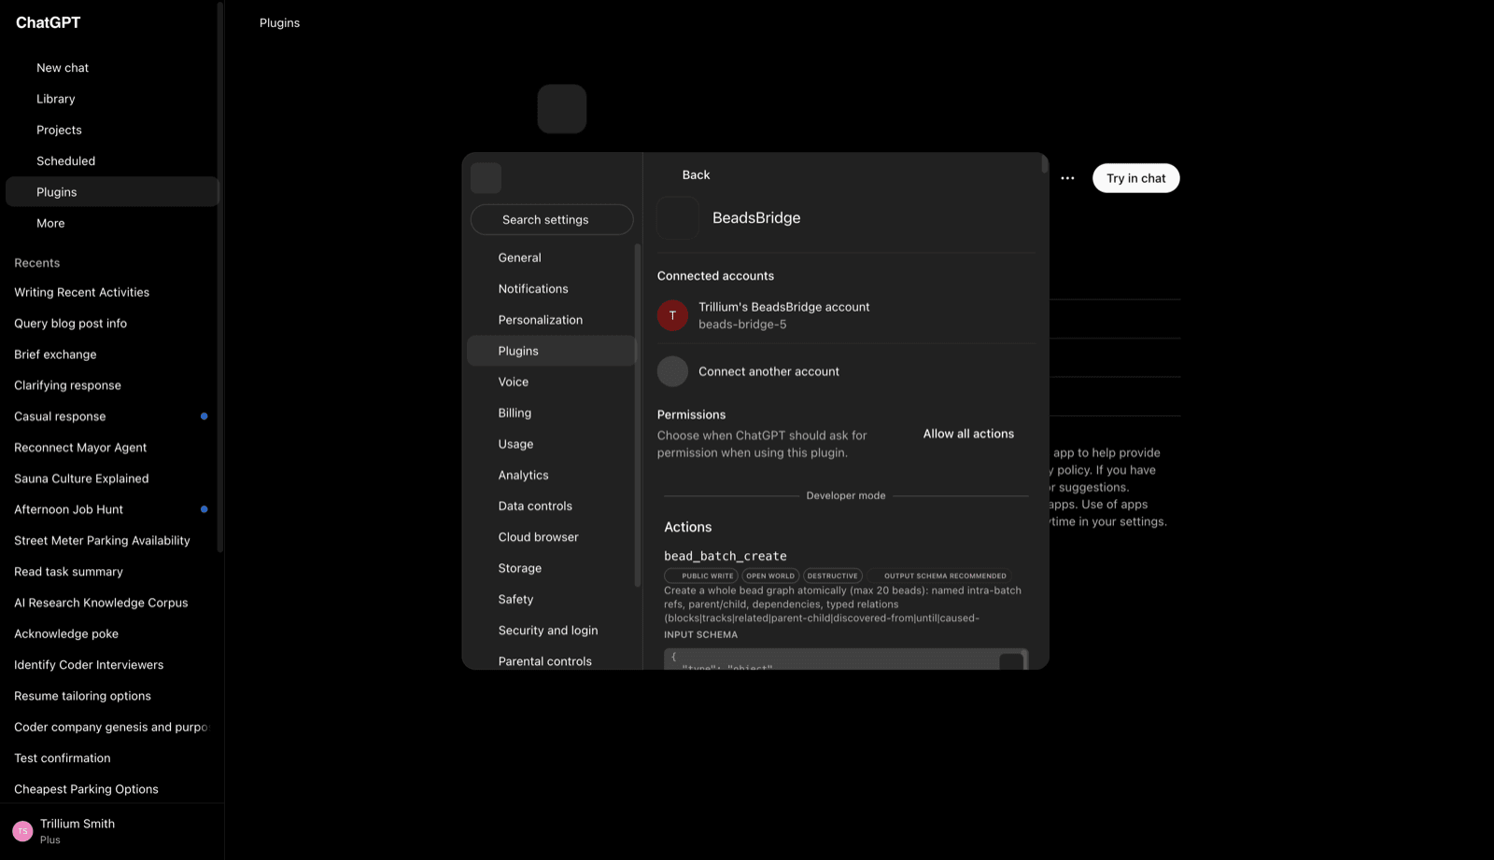Open Library in the sidebar
1494x860 pixels.
112,99
